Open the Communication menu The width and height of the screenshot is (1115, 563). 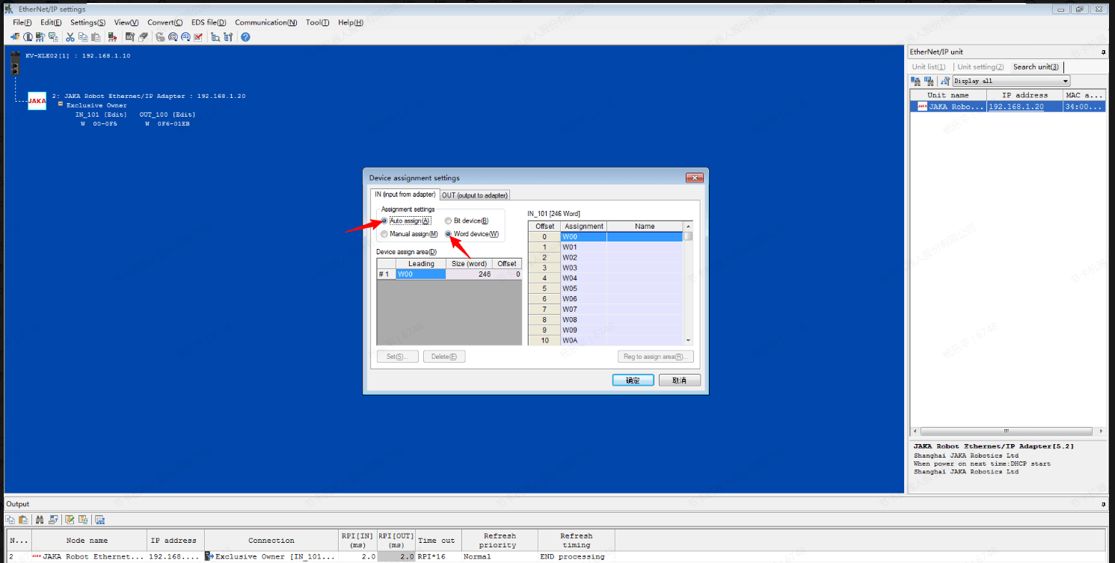point(265,22)
